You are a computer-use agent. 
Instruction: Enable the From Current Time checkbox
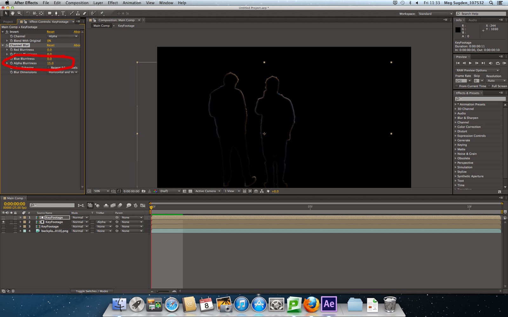[x=457, y=86]
